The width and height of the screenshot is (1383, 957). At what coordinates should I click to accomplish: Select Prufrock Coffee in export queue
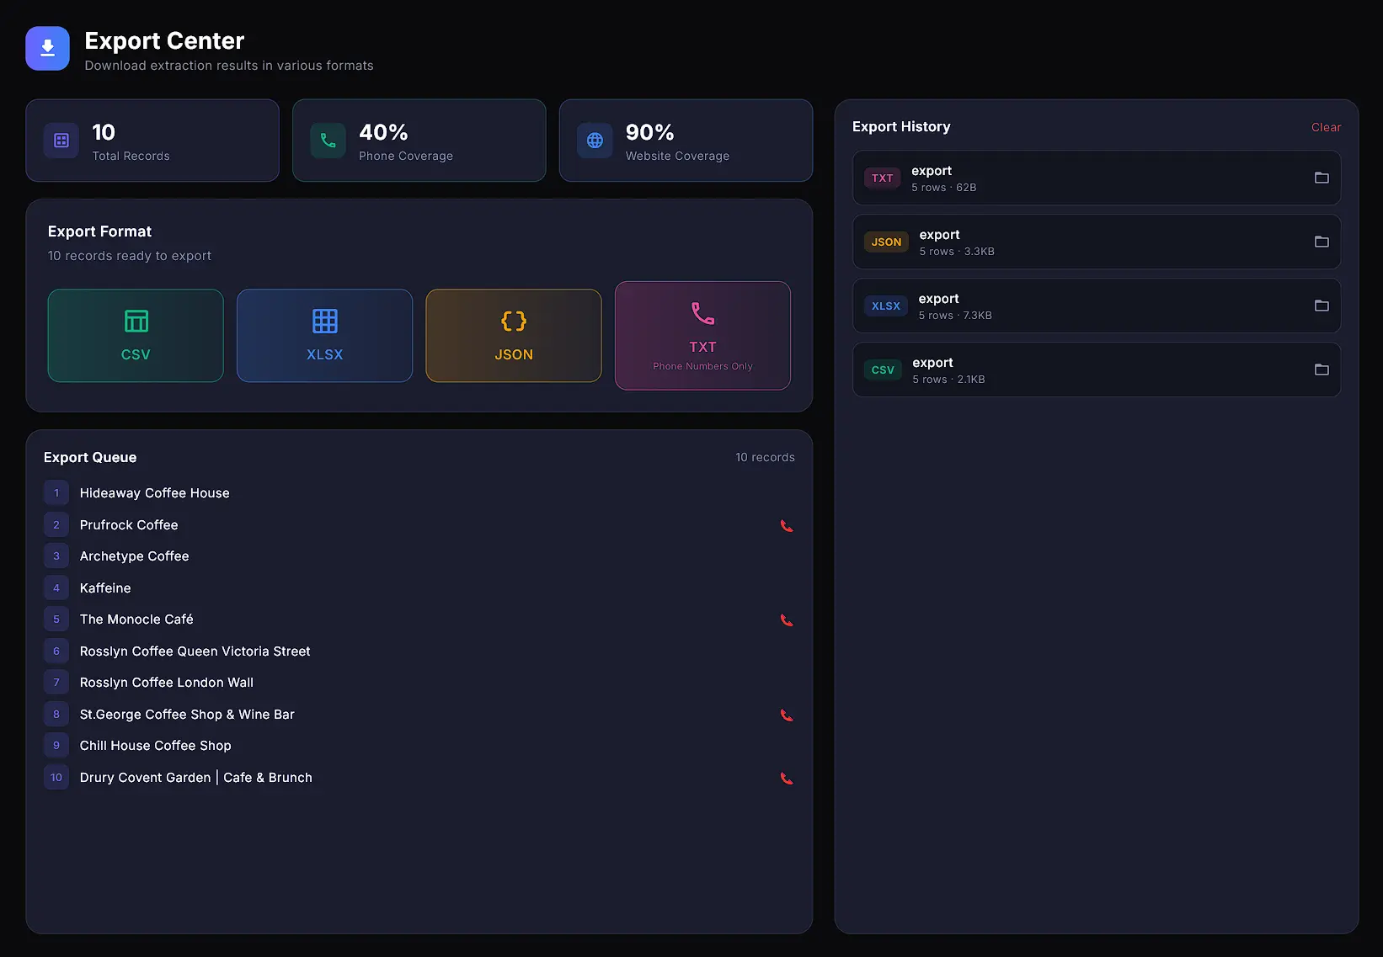(x=419, y=525)
